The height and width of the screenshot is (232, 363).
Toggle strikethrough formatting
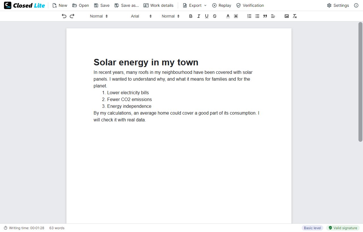[214, 16]
